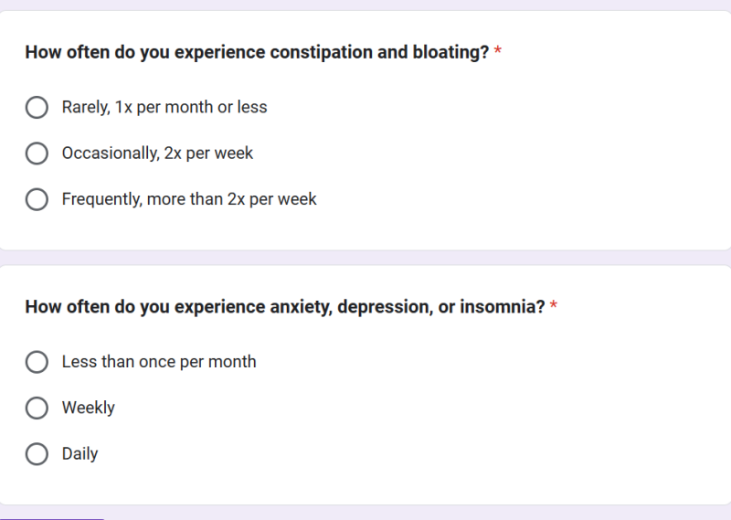Click the lavender gap between the two question cards
Image resolution: width=731 pixels, height=520 pixels.
click(x=365, y=258)
